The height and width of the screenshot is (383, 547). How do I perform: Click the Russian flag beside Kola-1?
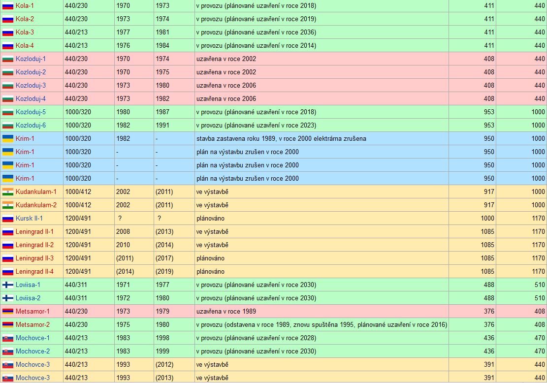7,6
